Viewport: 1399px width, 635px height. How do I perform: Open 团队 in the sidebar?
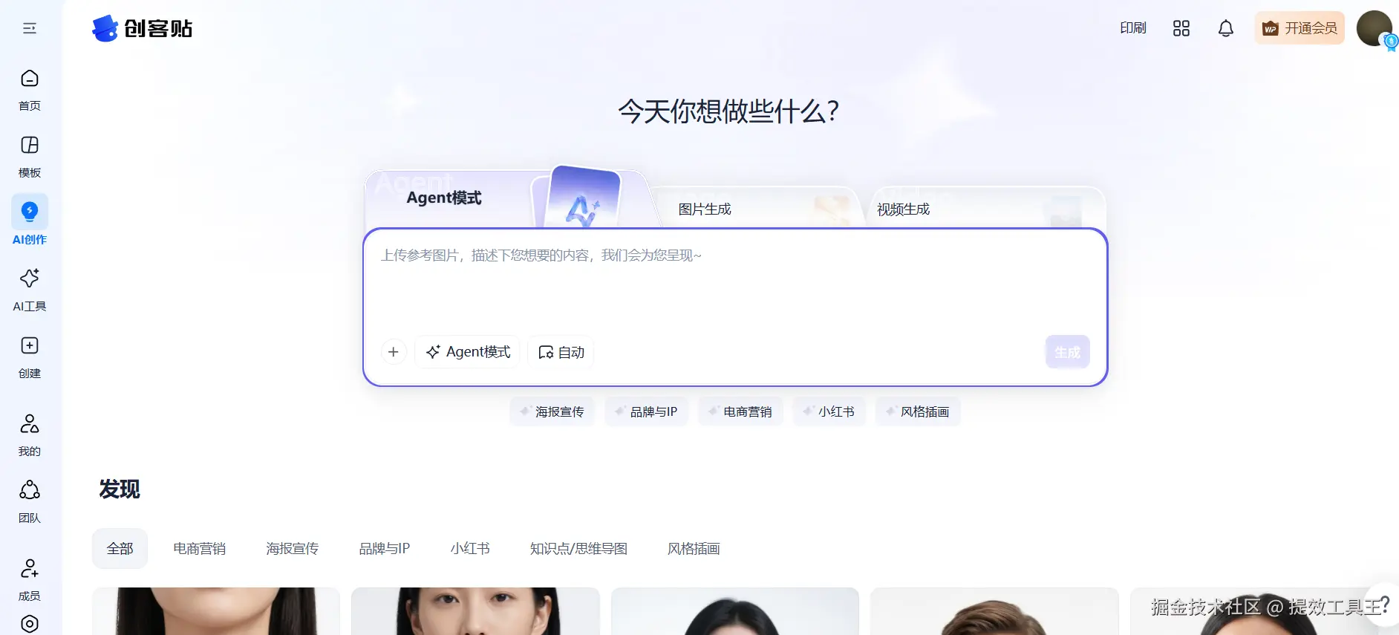(x=30, y=501)
